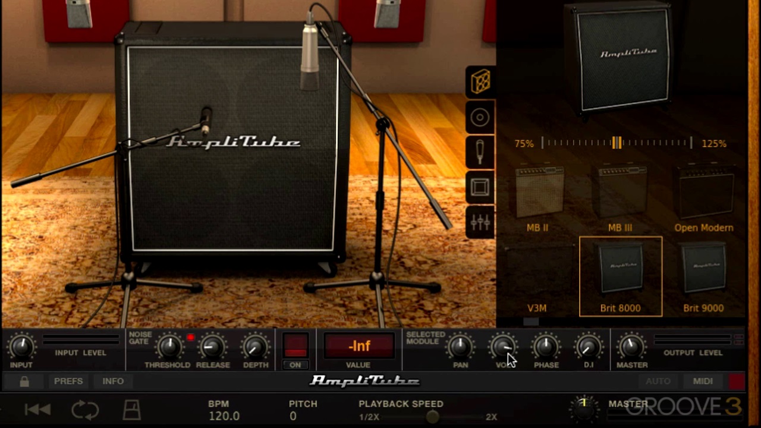Select the Brit 8000 cabinet

(621, 276)
